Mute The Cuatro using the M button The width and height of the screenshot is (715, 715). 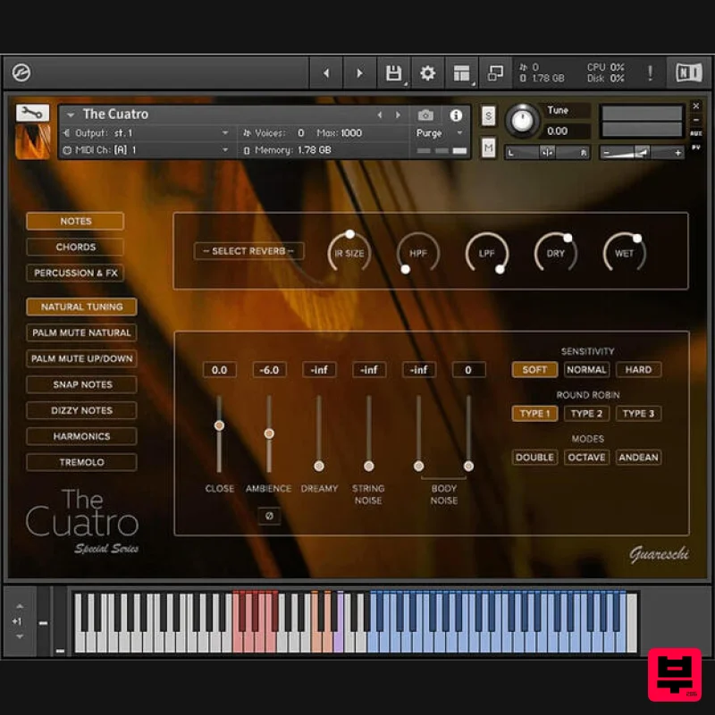coord(487,147)
